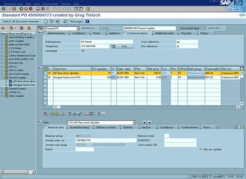Click the item table vertical scroll down arrow
Viewport: 246px width, 179px height.
click(242, 104)
